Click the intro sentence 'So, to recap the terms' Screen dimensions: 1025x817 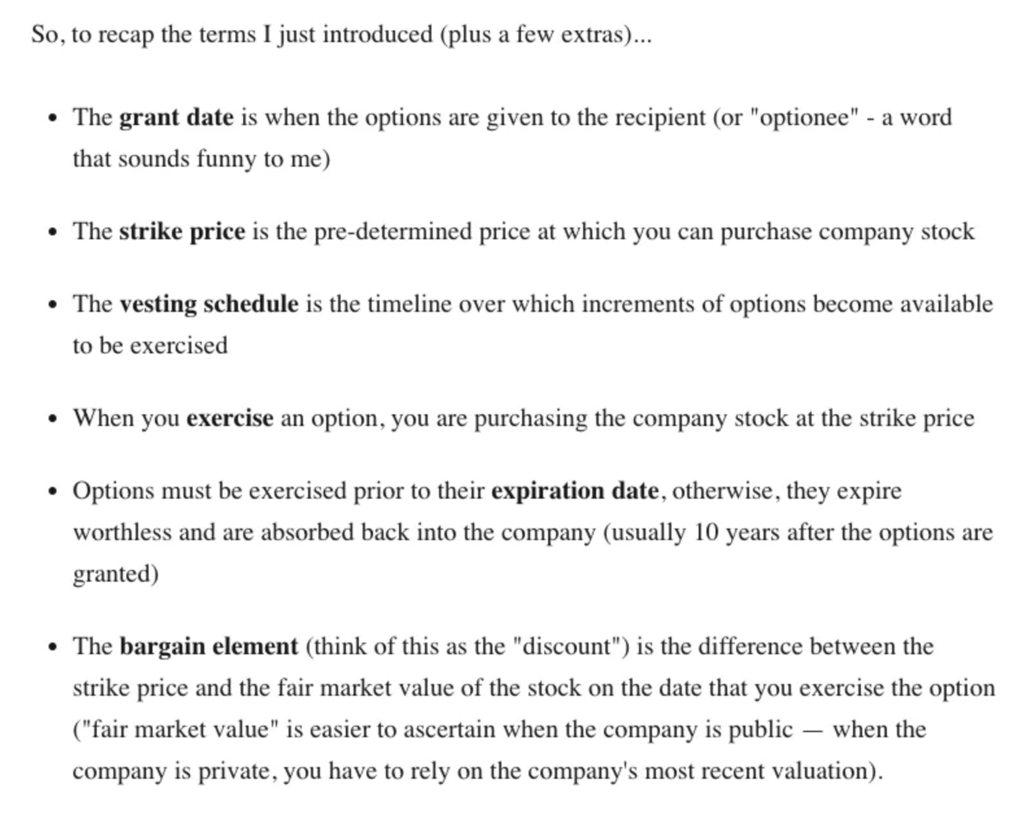341,35
